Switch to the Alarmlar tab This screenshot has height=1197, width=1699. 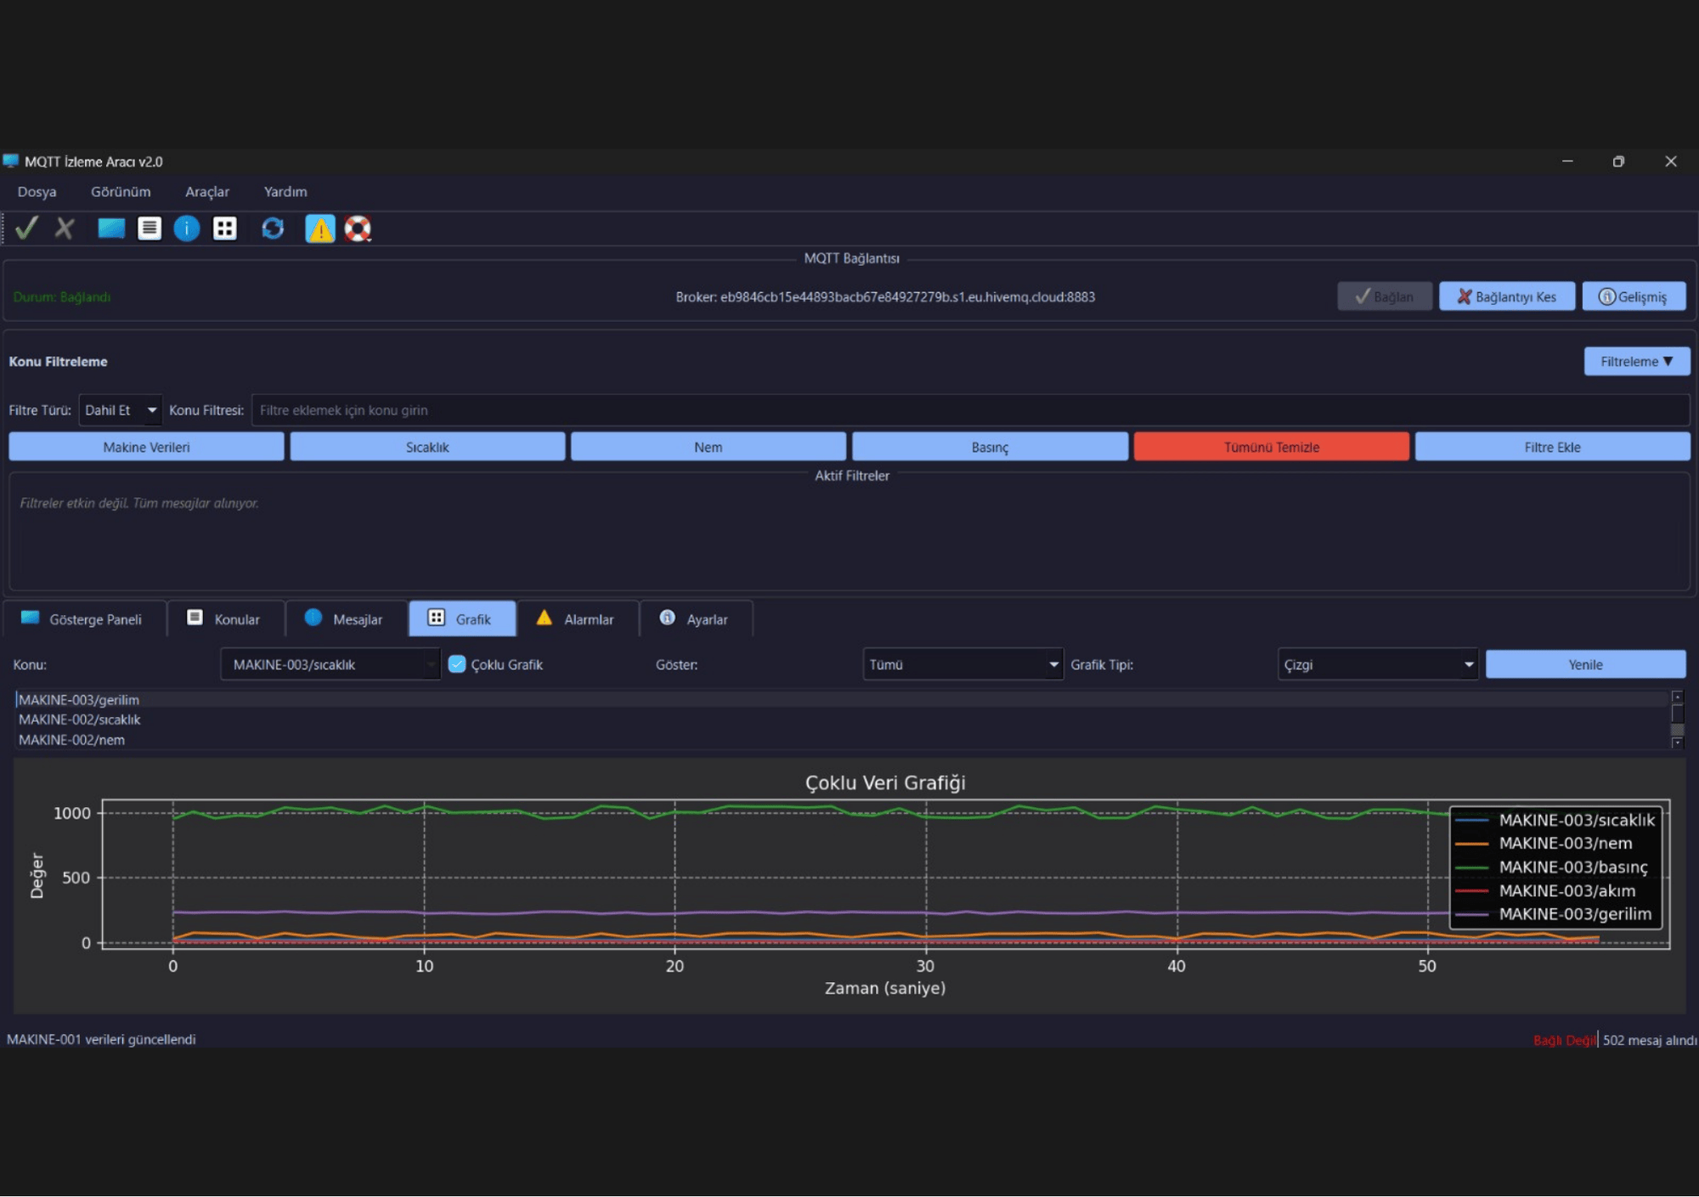click(577, 618)
